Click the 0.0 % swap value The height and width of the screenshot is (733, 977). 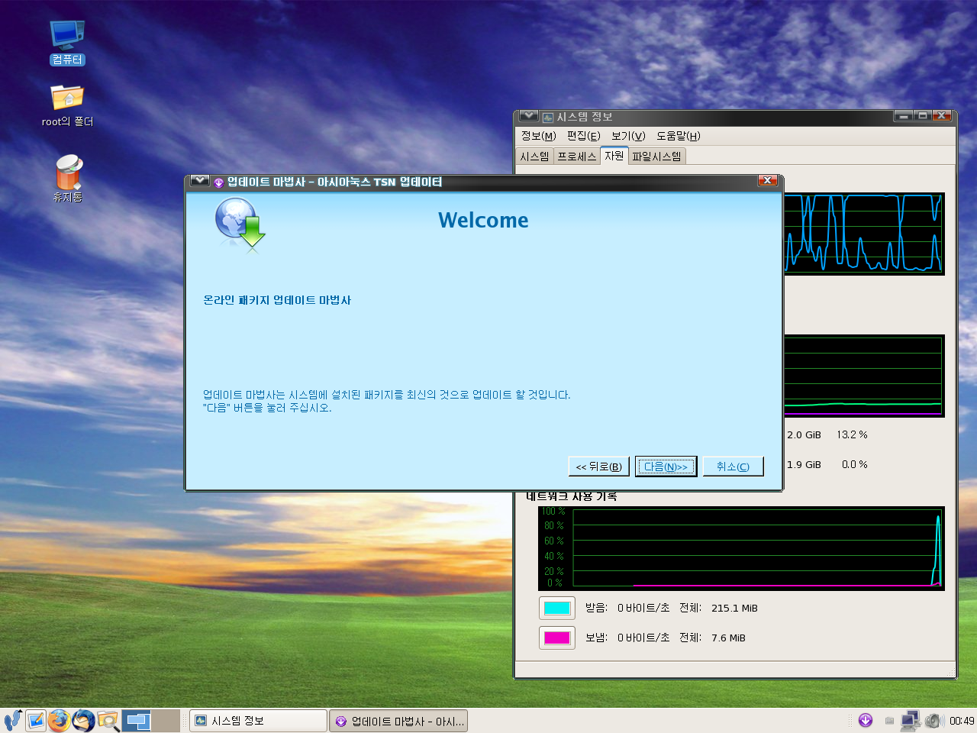(x=854, y=464)
